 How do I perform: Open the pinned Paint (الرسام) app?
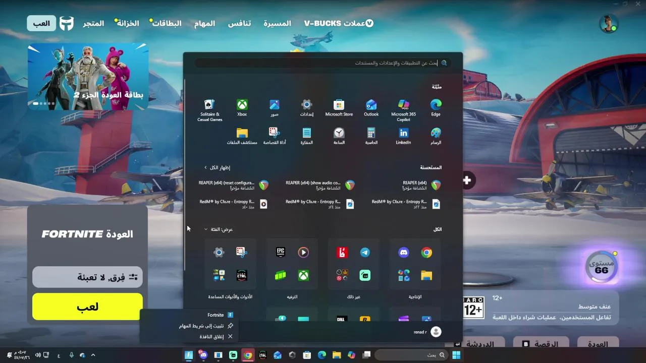(x=436, y=136)
